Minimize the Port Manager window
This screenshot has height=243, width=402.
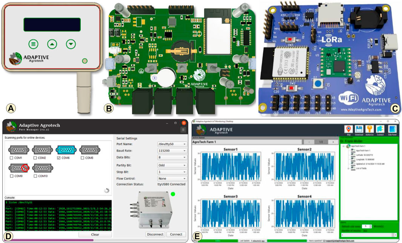pyautogui.click(x=168, y=123)
